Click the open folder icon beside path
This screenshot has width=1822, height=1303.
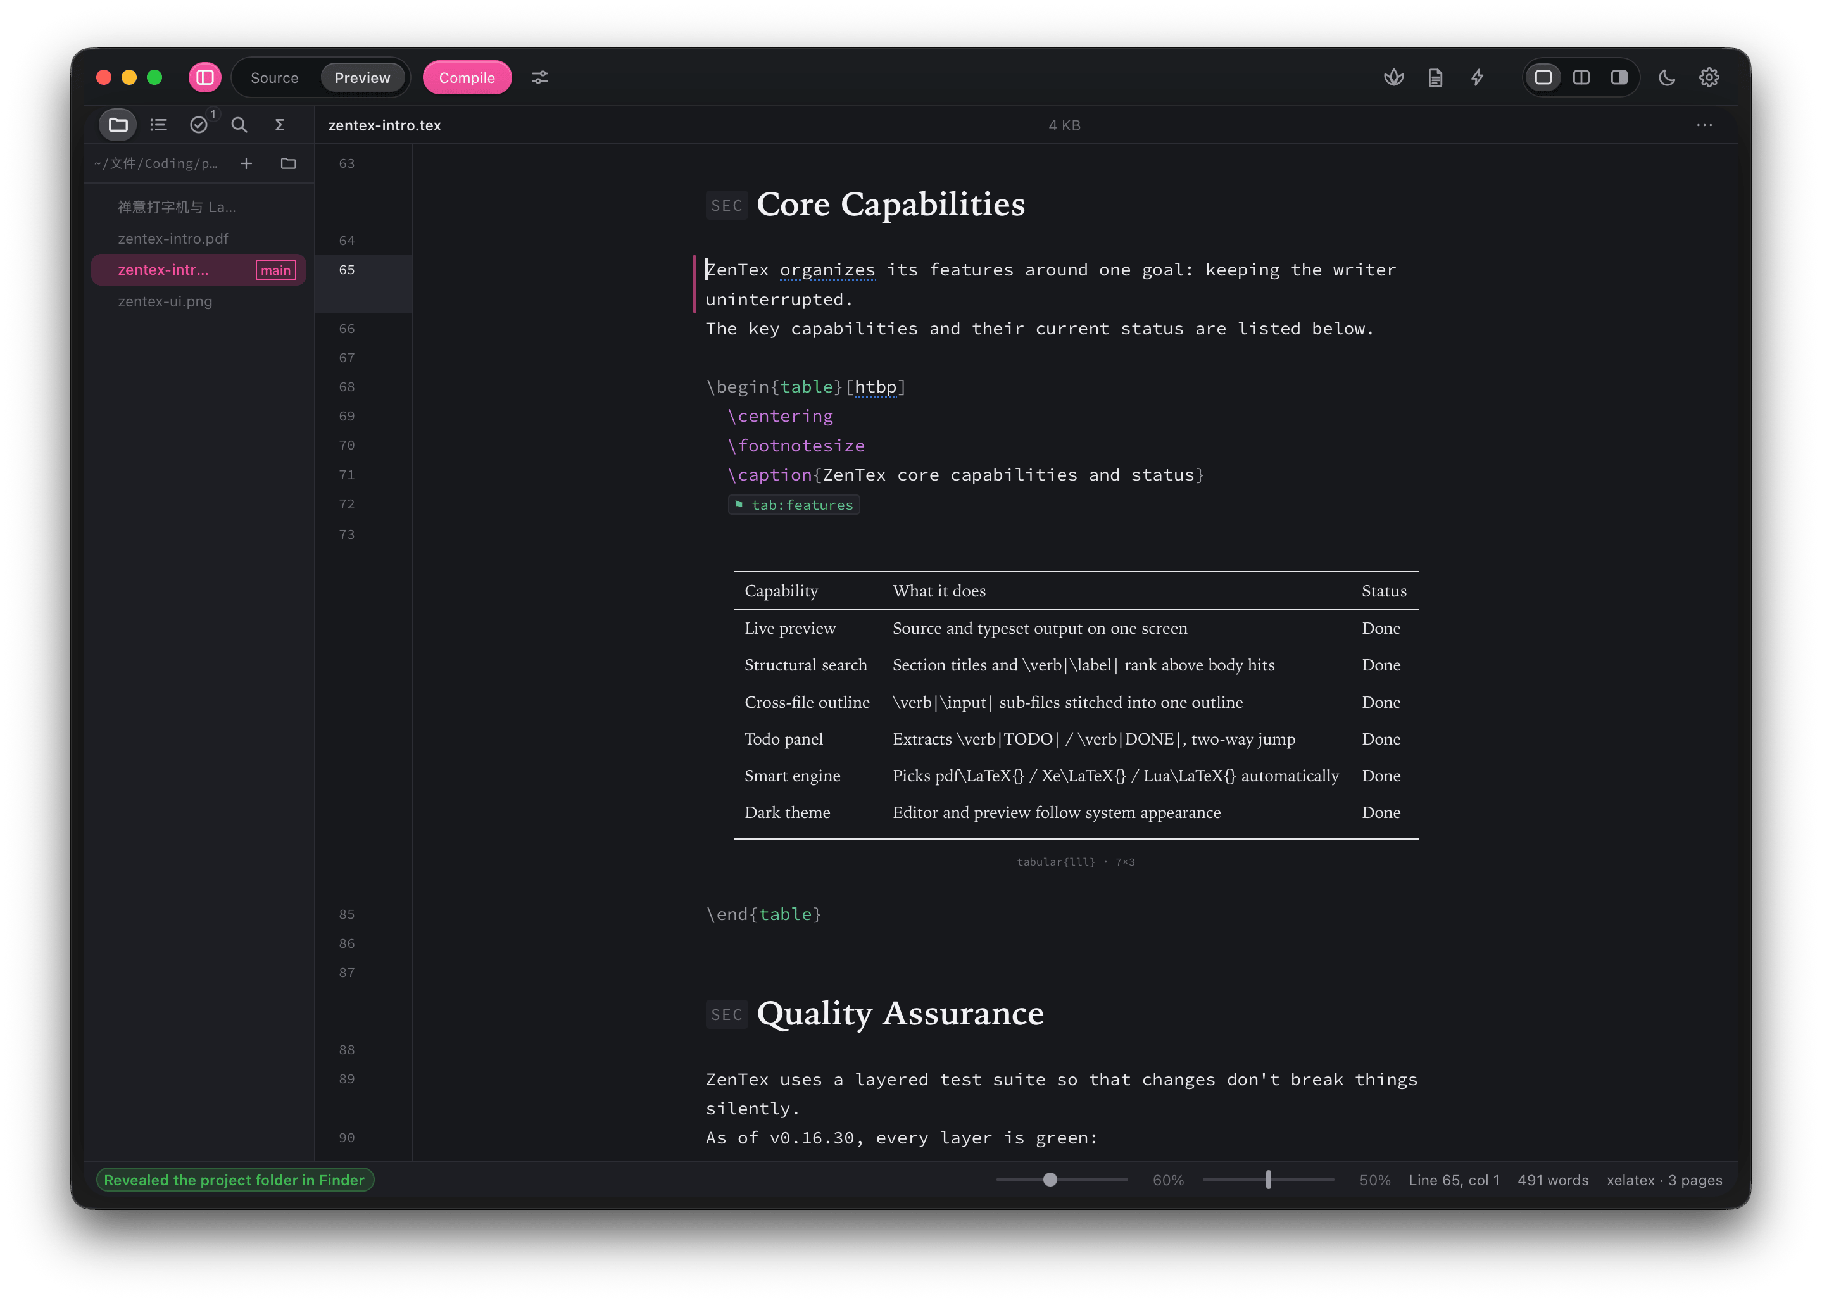pyautogui.click(x=289, y=164)
